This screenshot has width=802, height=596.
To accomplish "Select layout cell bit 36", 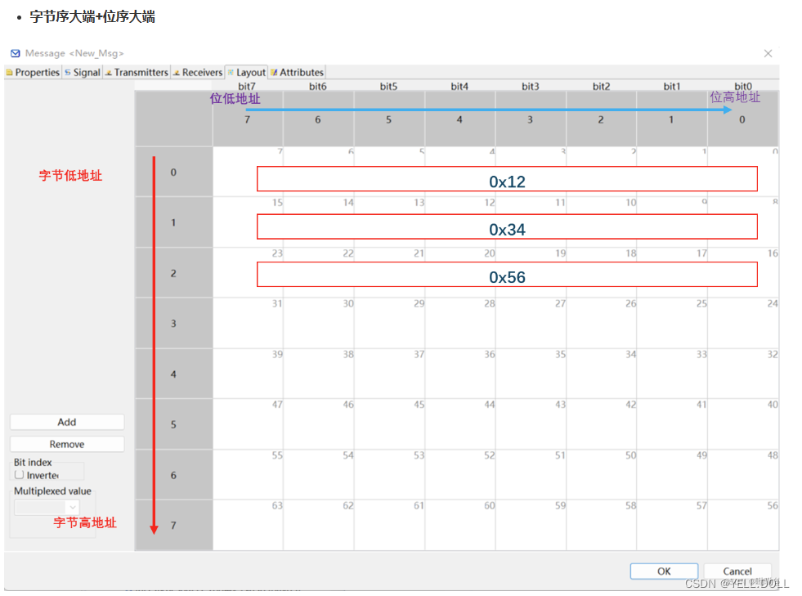I will coord(460,374).
